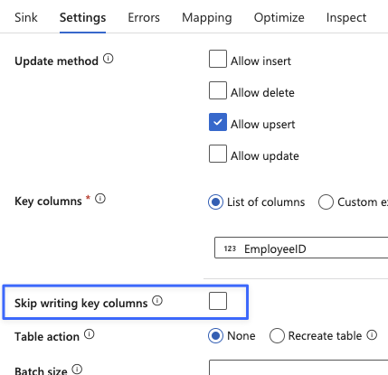Click into the Batch size input field
The width and height of the screenshot is (388, 375).
298,368
